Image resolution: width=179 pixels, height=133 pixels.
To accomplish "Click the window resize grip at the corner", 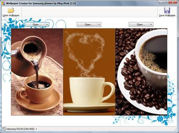I will [x=175, y=129].
